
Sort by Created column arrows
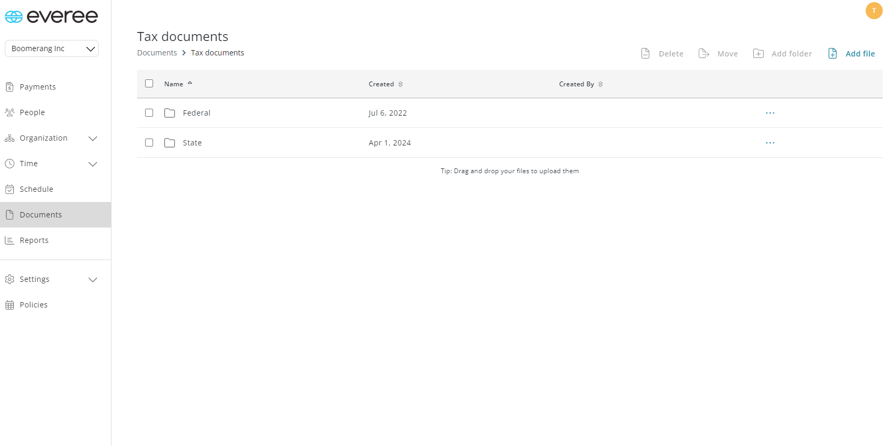401,84
